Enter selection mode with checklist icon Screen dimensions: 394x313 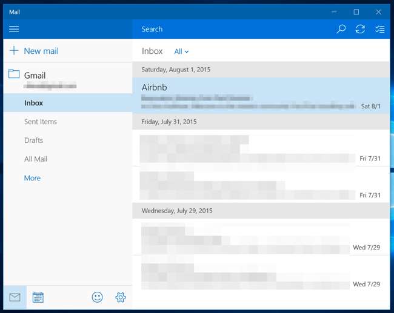(379, 29)
